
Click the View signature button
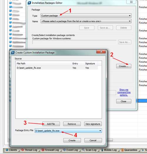point(93,124)
